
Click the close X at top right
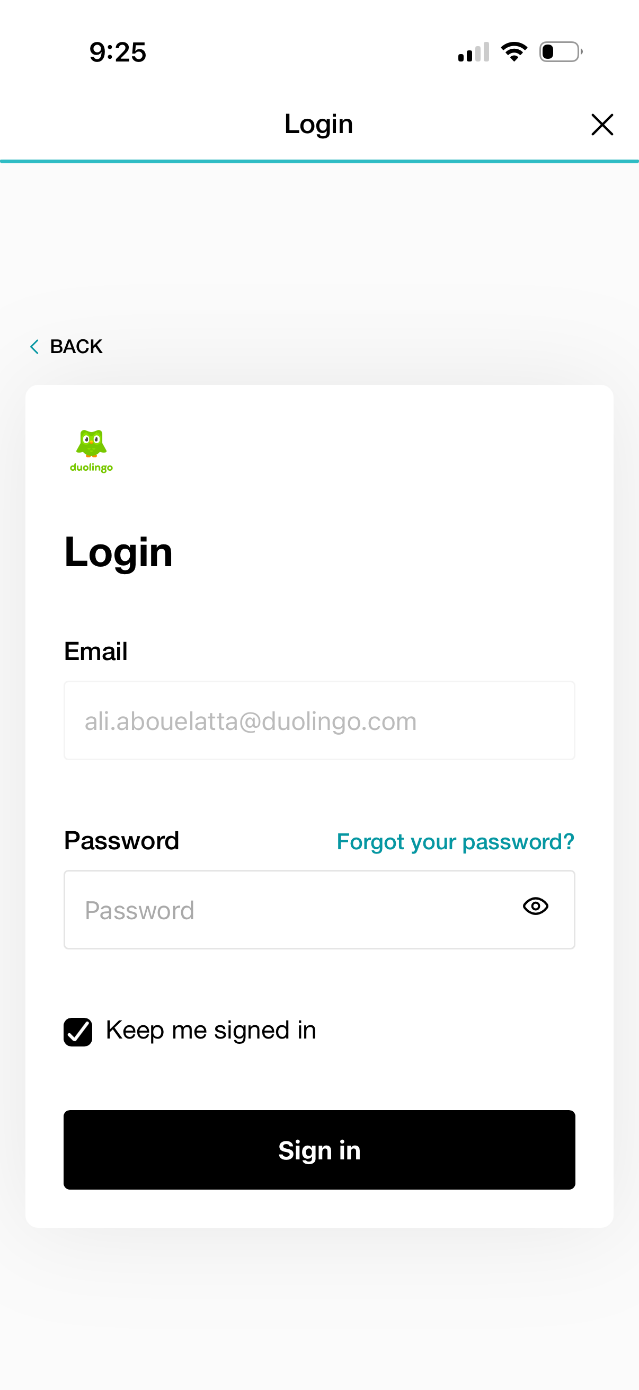click(x=602, y=124)
